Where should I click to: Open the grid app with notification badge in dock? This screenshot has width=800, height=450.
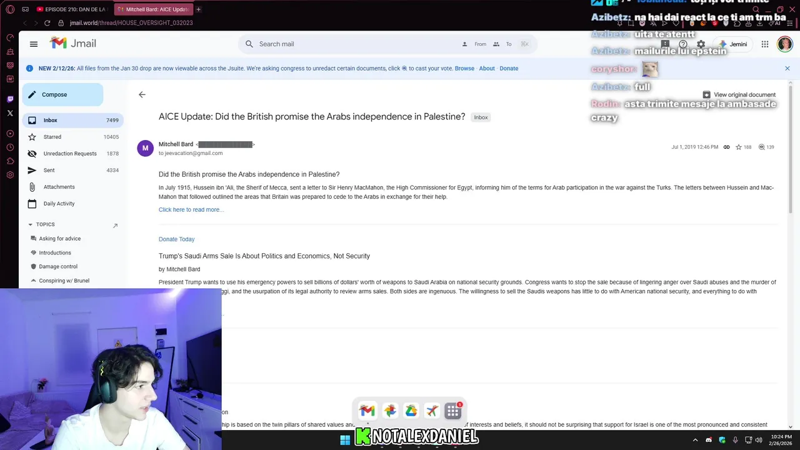click(x=453, y=411)
